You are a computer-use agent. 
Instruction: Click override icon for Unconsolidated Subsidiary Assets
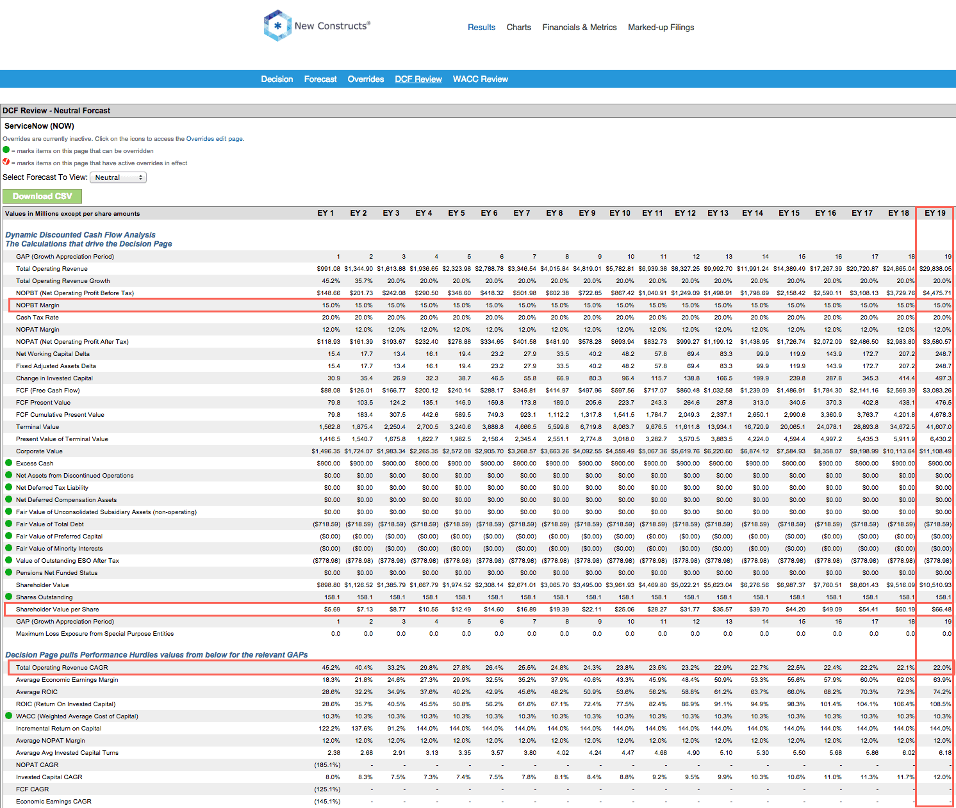point(8,512)
